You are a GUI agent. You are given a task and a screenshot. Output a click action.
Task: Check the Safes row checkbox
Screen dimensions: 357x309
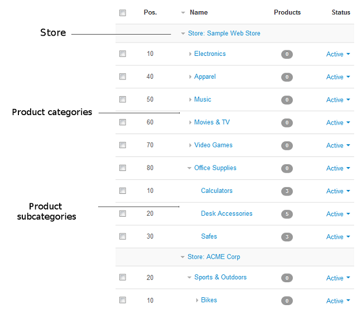pyautogui.click(x=123, y=236)
